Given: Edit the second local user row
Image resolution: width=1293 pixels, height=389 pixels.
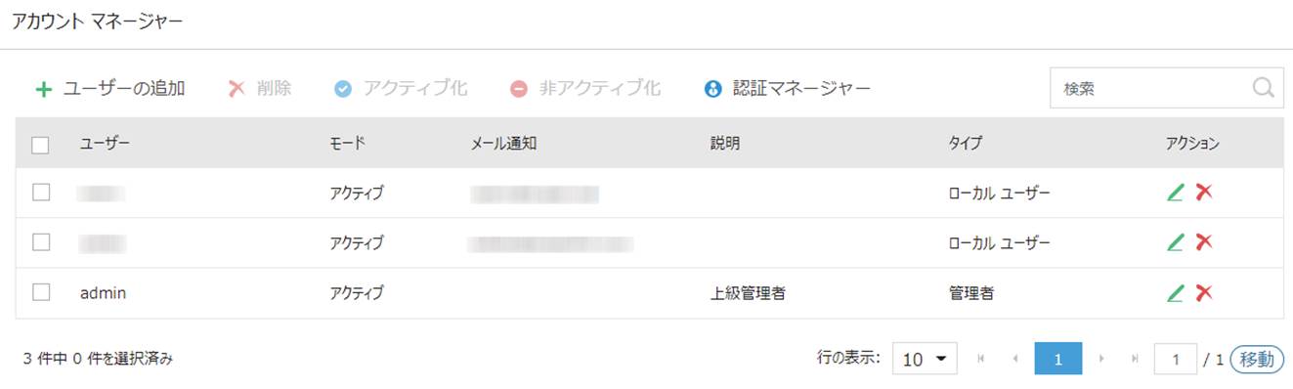Looking at the screenshot, I should pyautogui.click(x=1176, y=242).
